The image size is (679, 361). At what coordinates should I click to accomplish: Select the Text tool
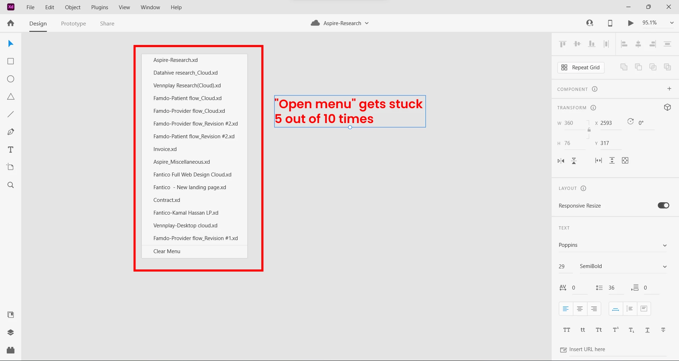click(x=11, y=150)
